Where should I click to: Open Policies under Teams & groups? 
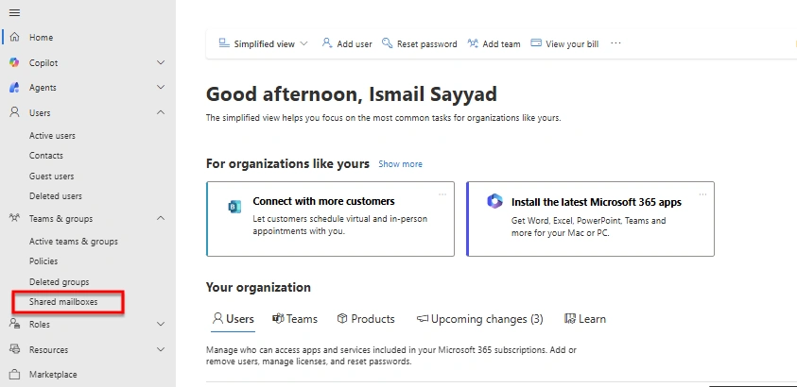[43, 261]
